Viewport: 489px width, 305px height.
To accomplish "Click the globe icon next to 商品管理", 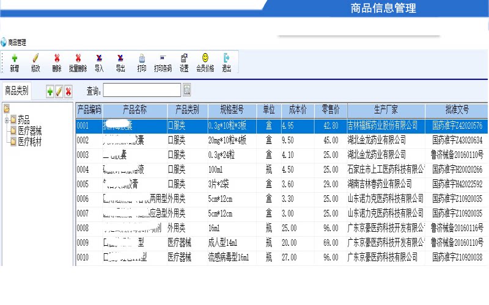I will click(4, 42).
